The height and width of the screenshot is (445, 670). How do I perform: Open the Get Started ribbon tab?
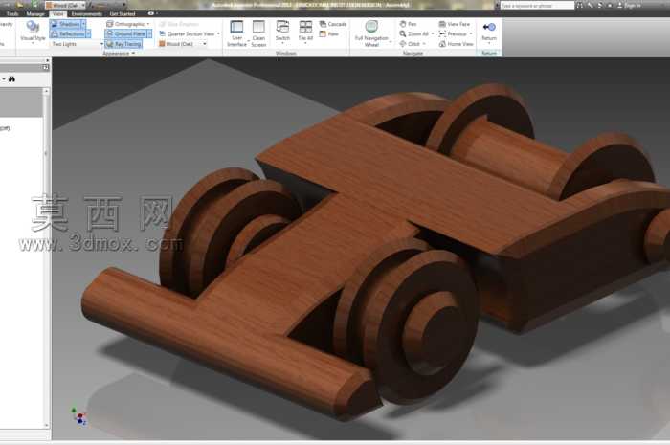(x=123, y=13)
